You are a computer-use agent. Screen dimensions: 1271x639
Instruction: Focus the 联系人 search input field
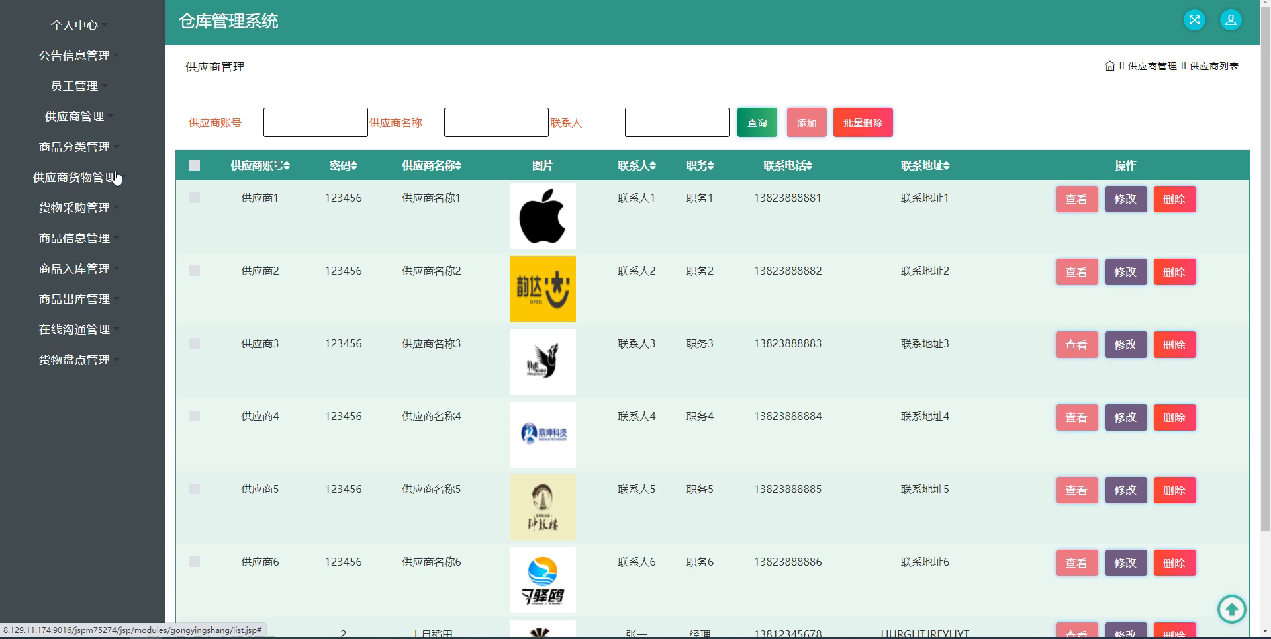click(677, 122)
